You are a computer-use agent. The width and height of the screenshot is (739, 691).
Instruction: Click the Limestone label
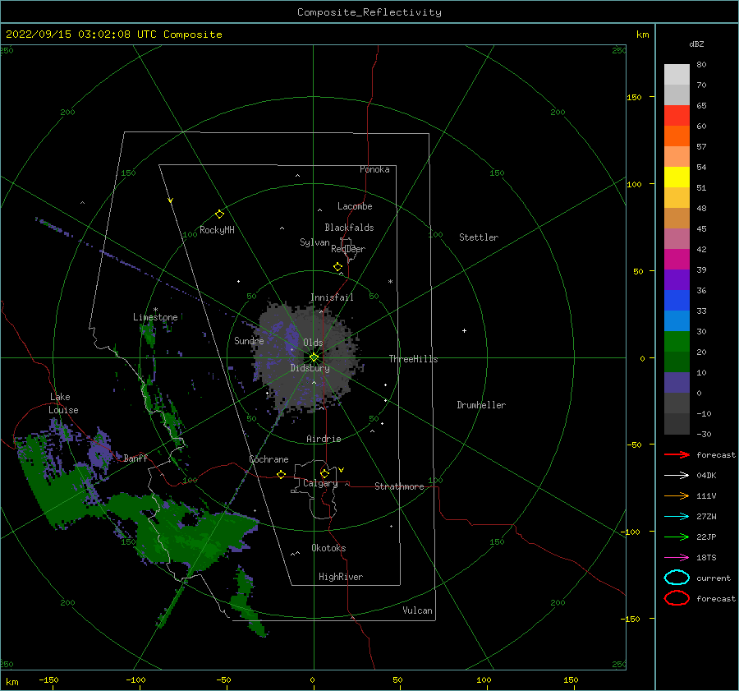[x=155, y=317]
